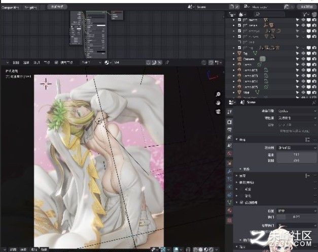318x252 pixels.
Task: Open the Active Tool settings tab
Action: (230, 112)
